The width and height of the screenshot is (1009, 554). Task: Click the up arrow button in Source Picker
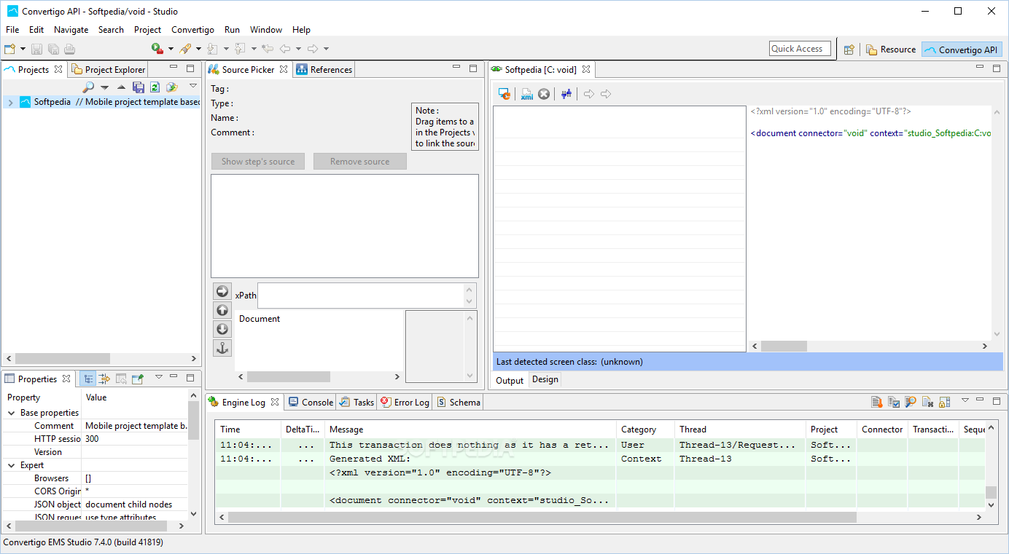(222, 310)
